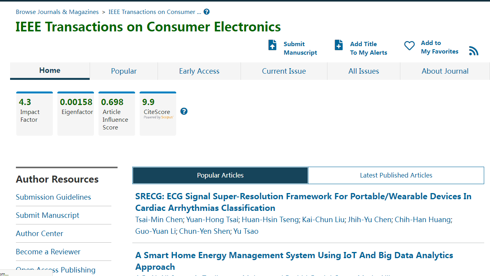Click the Add Title alerts document icon
Viewport: 490px width, 276px height.
pyautogui.click(x=339, y=45)
